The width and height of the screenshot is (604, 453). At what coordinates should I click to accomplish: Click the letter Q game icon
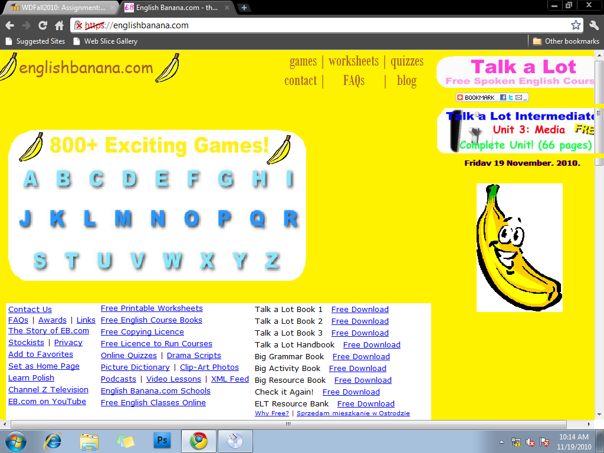point(257,219)
